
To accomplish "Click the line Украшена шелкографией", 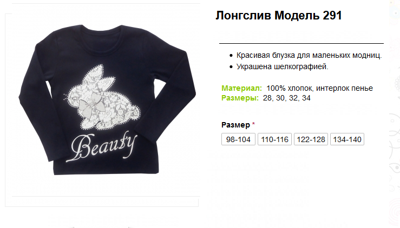I will (x=282, y=66).
